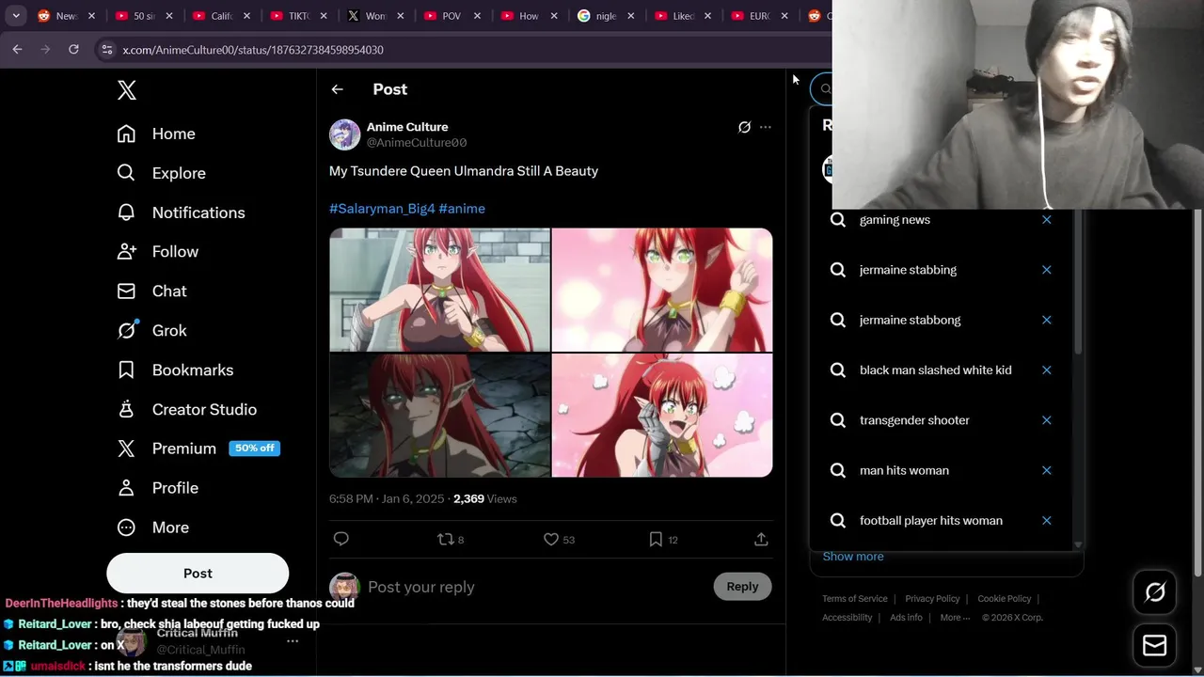Open the floating Grok button
The height and width of the screenshot is (677, 1204).
[1155, 592]
